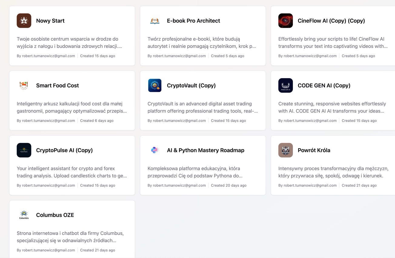Click the Columbus OZE logo icon

tap(24, 215)
